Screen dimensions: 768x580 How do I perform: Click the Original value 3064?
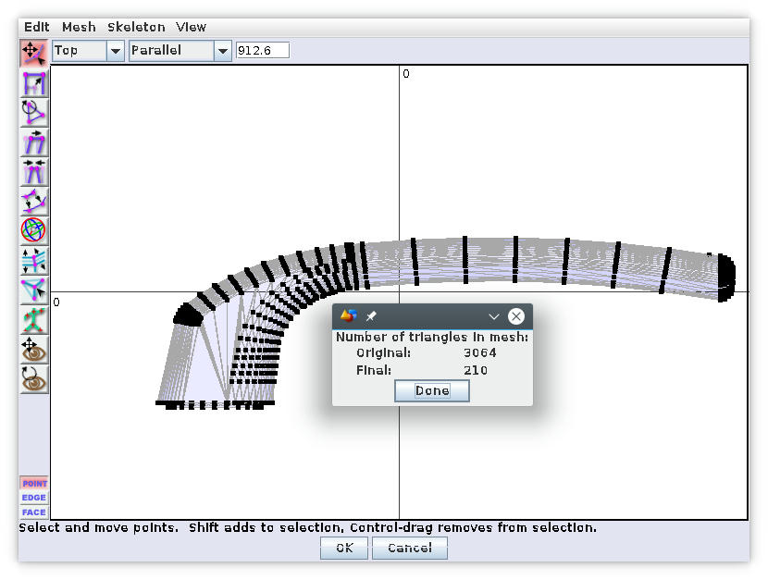[479, 352]
